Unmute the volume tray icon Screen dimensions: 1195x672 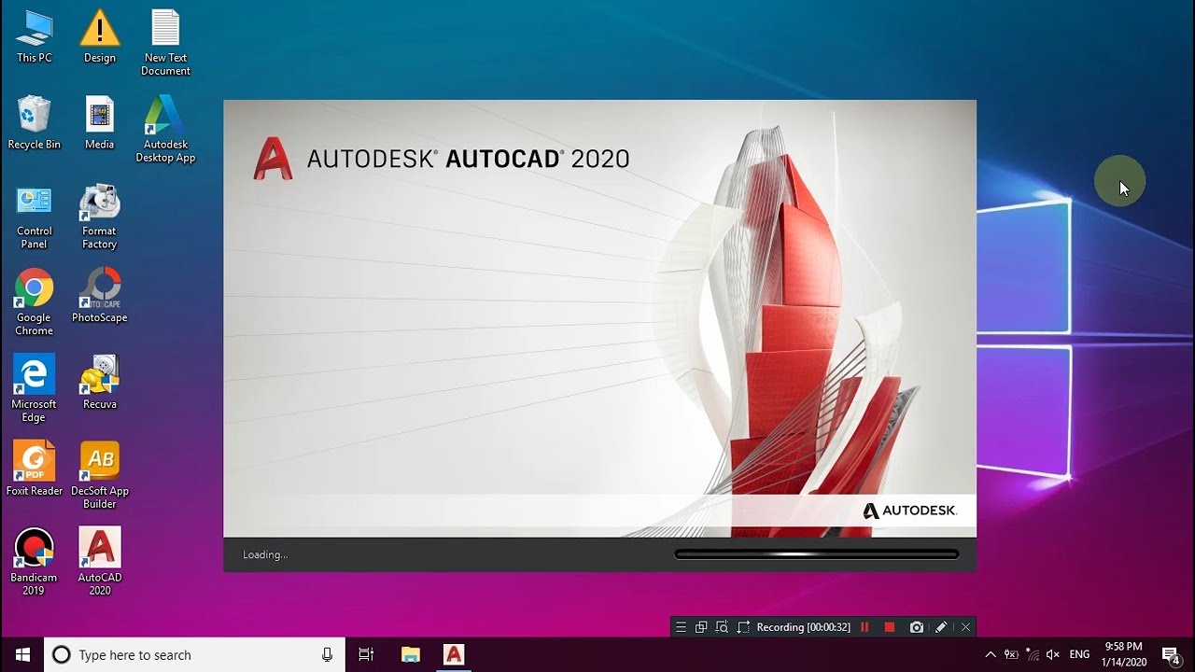(x=1053, y=654)
